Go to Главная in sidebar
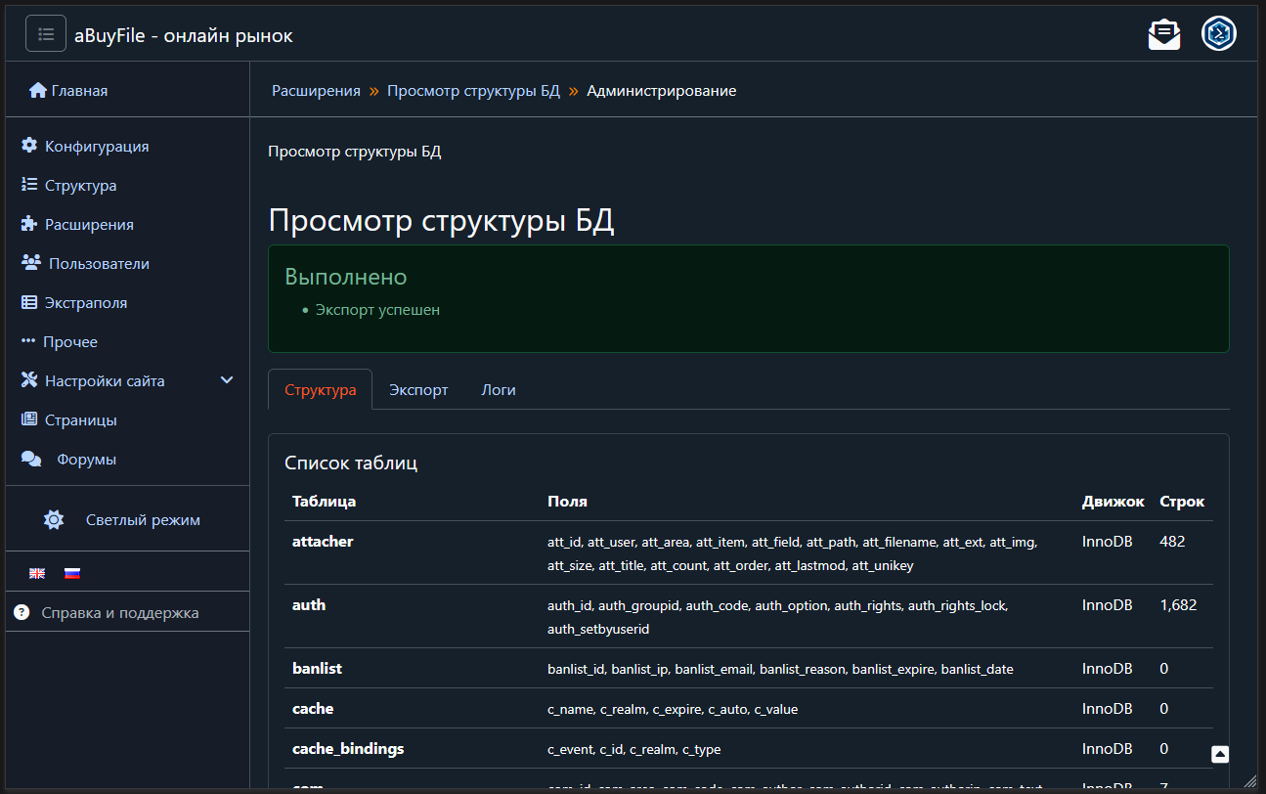 point(79,91)
